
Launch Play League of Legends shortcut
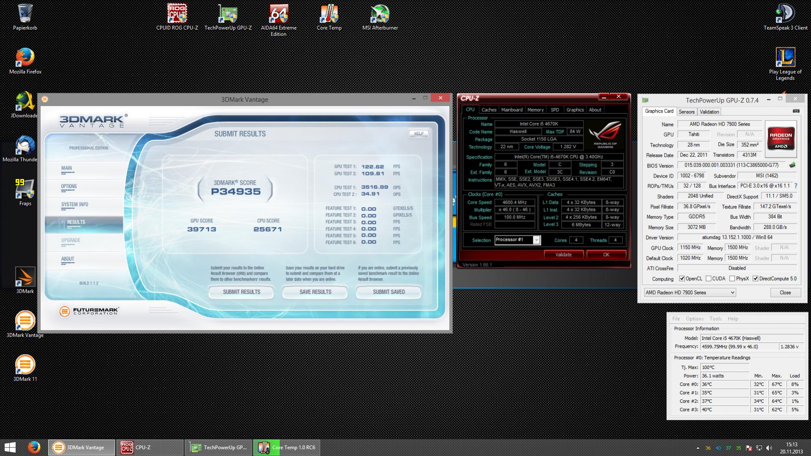pos(785,64)
